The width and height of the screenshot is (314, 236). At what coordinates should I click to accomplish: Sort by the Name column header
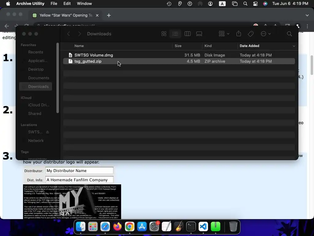79,46
